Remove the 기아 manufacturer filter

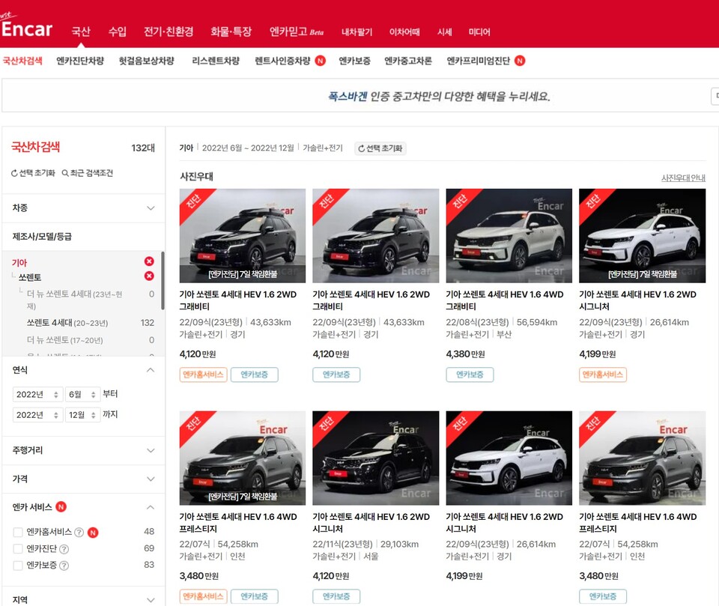pyautogui.click(x=149, y=261)
